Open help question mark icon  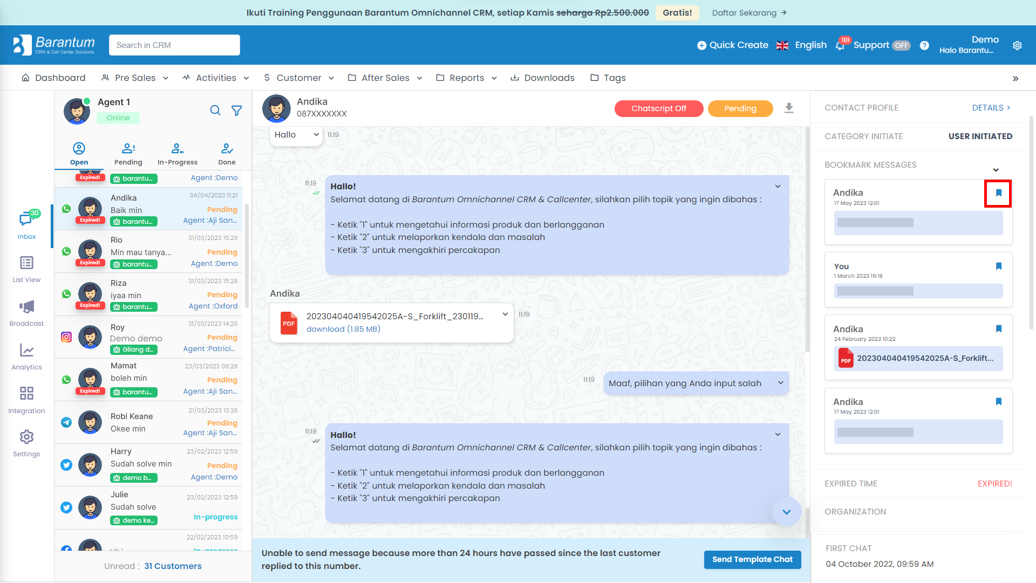924,45
